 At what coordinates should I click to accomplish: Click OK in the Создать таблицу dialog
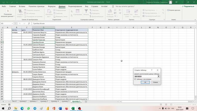pyautogui.click(x=145, y=82)
